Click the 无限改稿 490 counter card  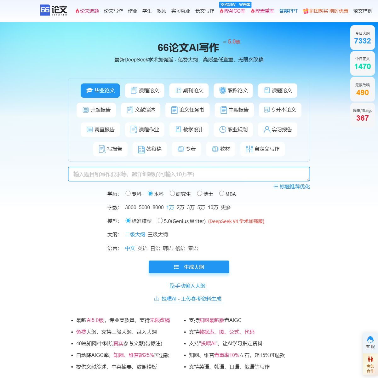(363, 89)
